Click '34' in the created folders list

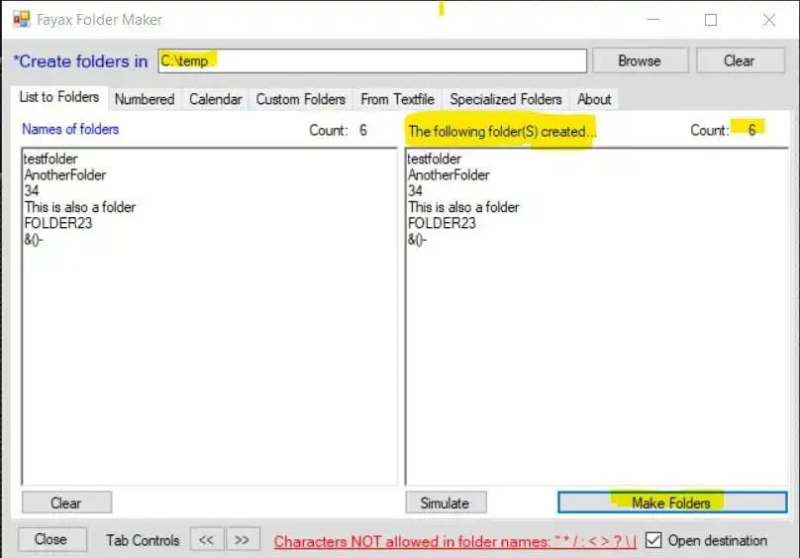[x=415, y=191]
